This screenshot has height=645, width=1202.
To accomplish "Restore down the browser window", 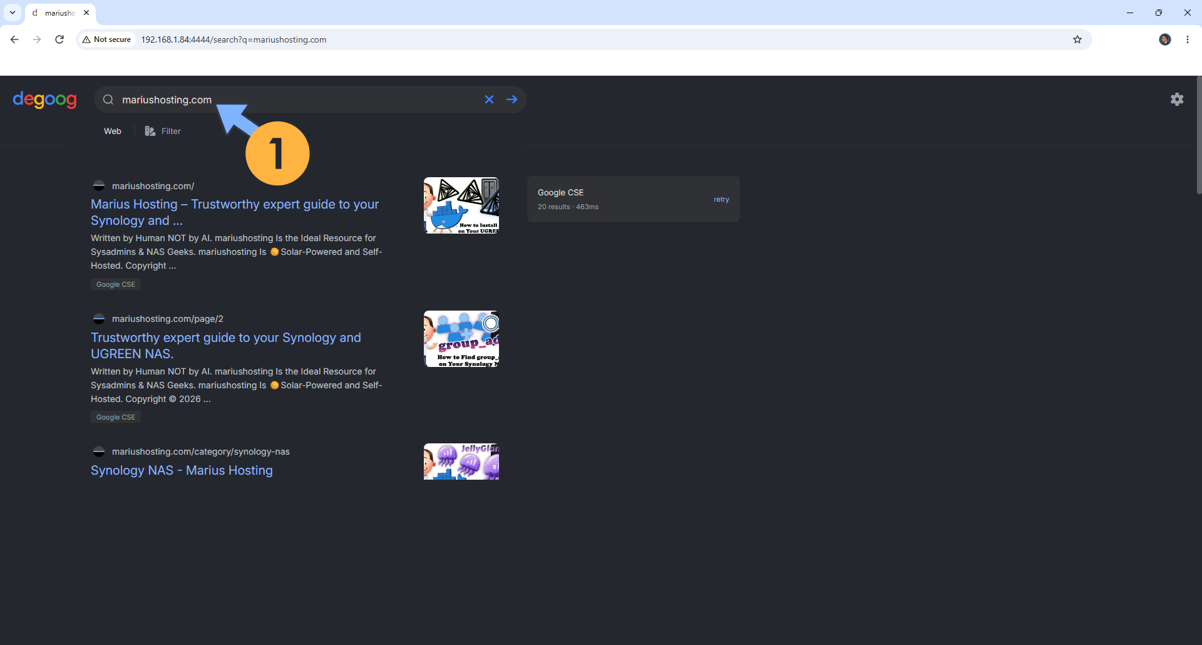I will pos(1159,13).
